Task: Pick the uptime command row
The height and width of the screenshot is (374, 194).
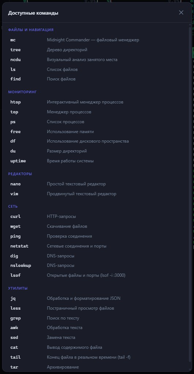Action: pyautogui.click(x=96, y=161)
